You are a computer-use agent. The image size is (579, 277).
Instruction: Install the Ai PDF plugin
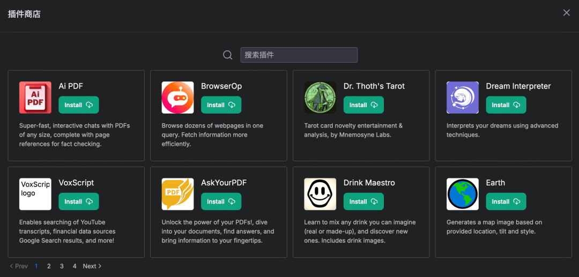(x=79, y=105)
